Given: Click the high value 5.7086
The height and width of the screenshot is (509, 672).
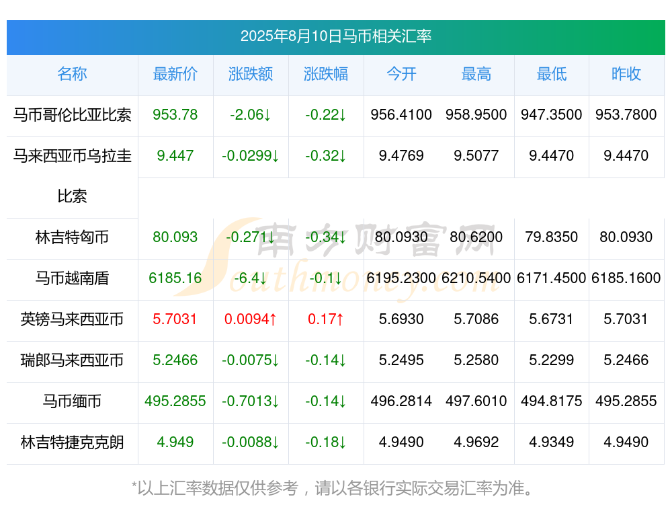Looking at the screenshot, I should pos(476,319).
